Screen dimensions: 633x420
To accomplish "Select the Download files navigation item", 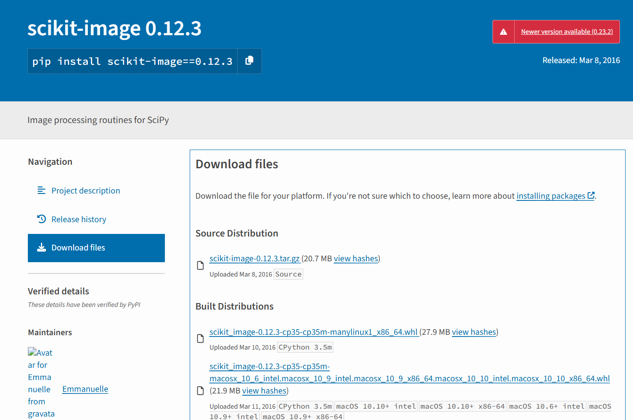I will click(x=96, y=248).
